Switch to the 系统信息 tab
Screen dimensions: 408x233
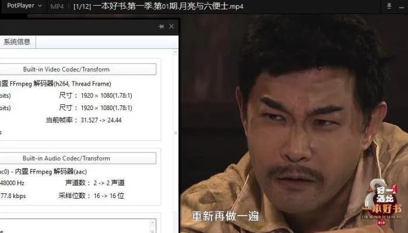(17, 41)
